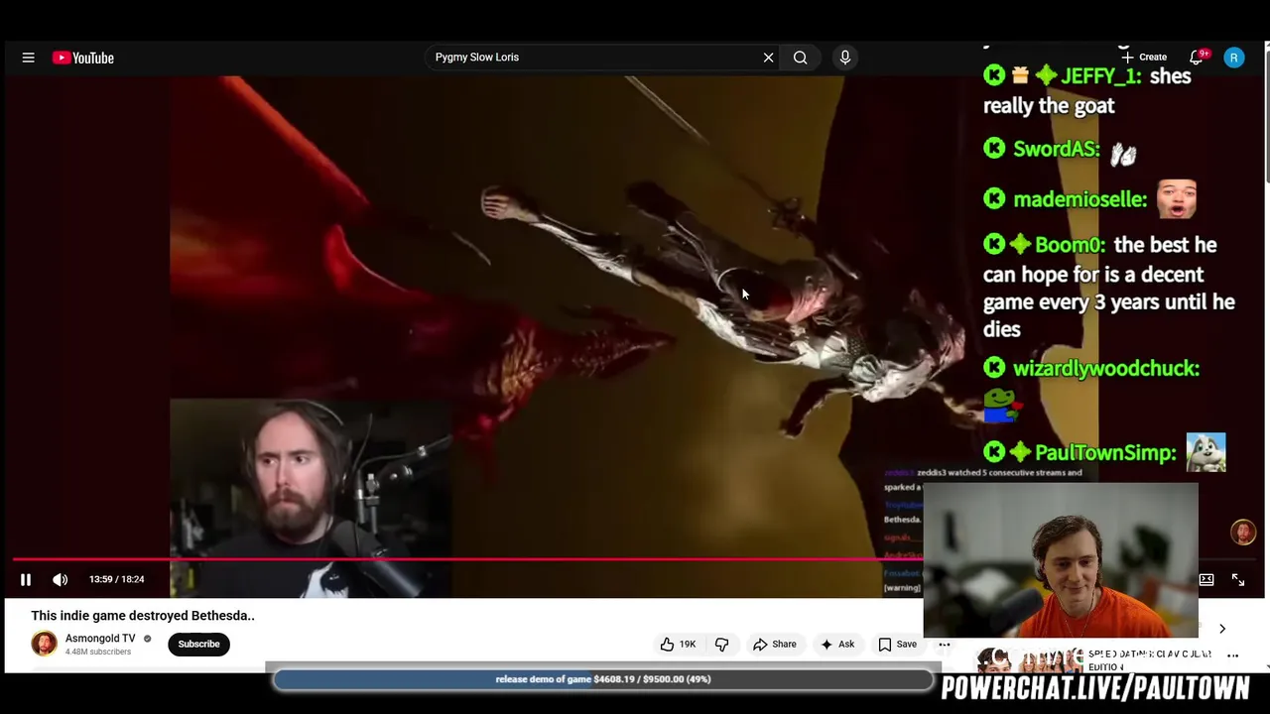This screenshot has width=1270, height=714.
Task: Enter full screen mode
Action: pyautogui.click(x=1238, y=579)
